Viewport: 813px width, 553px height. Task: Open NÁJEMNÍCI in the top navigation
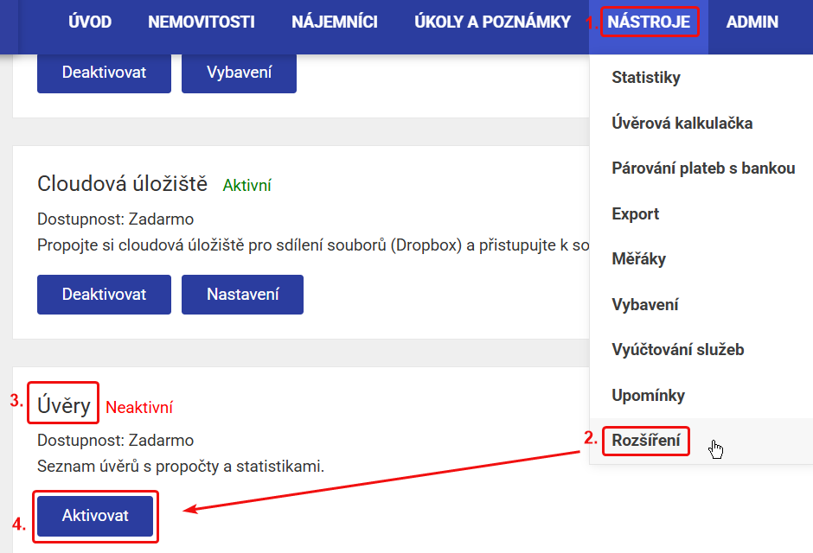[x=335, y=22]
